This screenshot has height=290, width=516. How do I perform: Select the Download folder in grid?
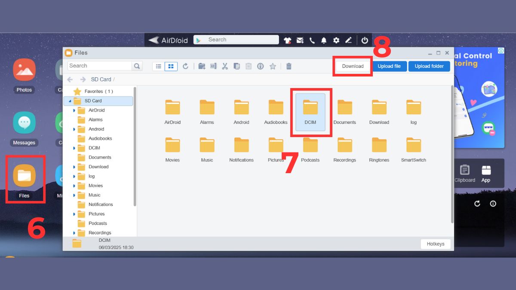coord(379,112)
